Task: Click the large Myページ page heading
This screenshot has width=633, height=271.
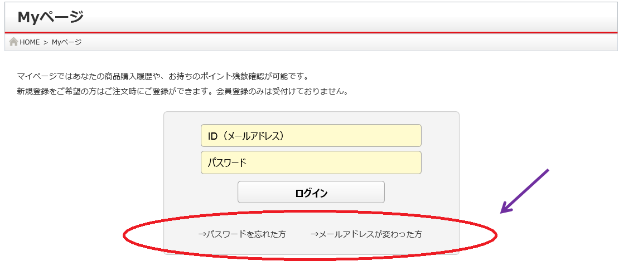Action: point(50,17)
